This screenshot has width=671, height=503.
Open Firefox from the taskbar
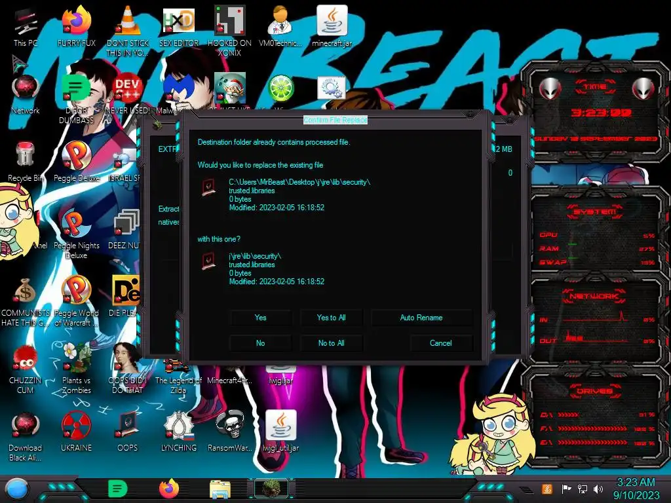168,489
